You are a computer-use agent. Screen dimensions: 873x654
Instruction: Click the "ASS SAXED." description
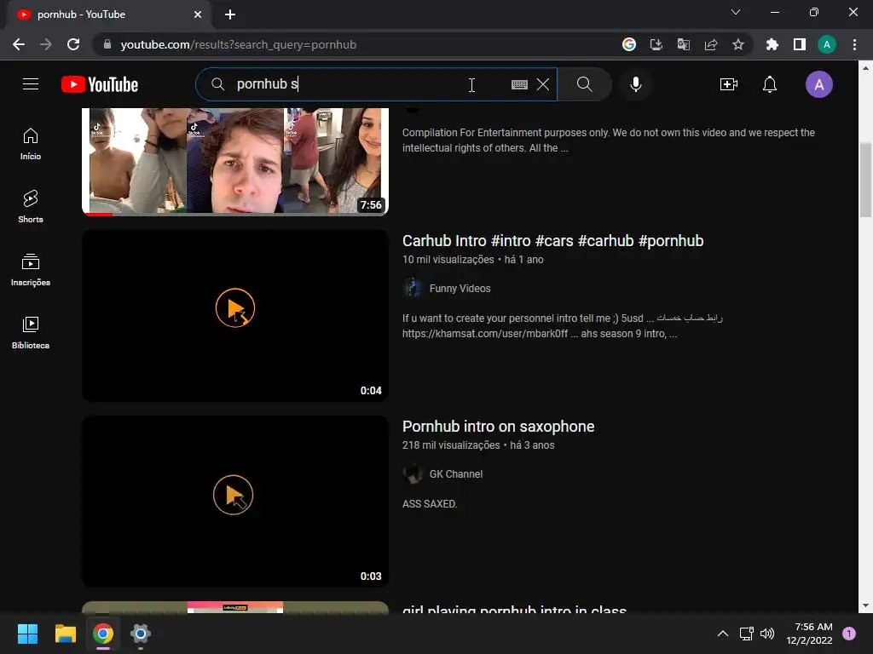coord(430,504)
